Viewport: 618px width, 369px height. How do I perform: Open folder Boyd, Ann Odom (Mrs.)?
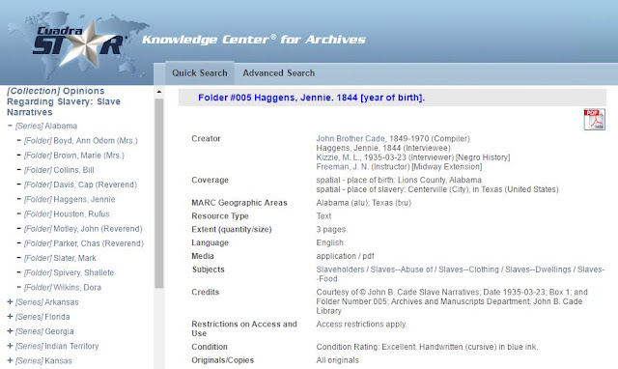pos(81,141)
